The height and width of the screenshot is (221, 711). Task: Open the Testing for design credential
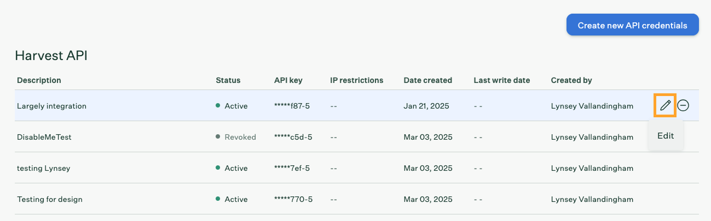[50, 199]
